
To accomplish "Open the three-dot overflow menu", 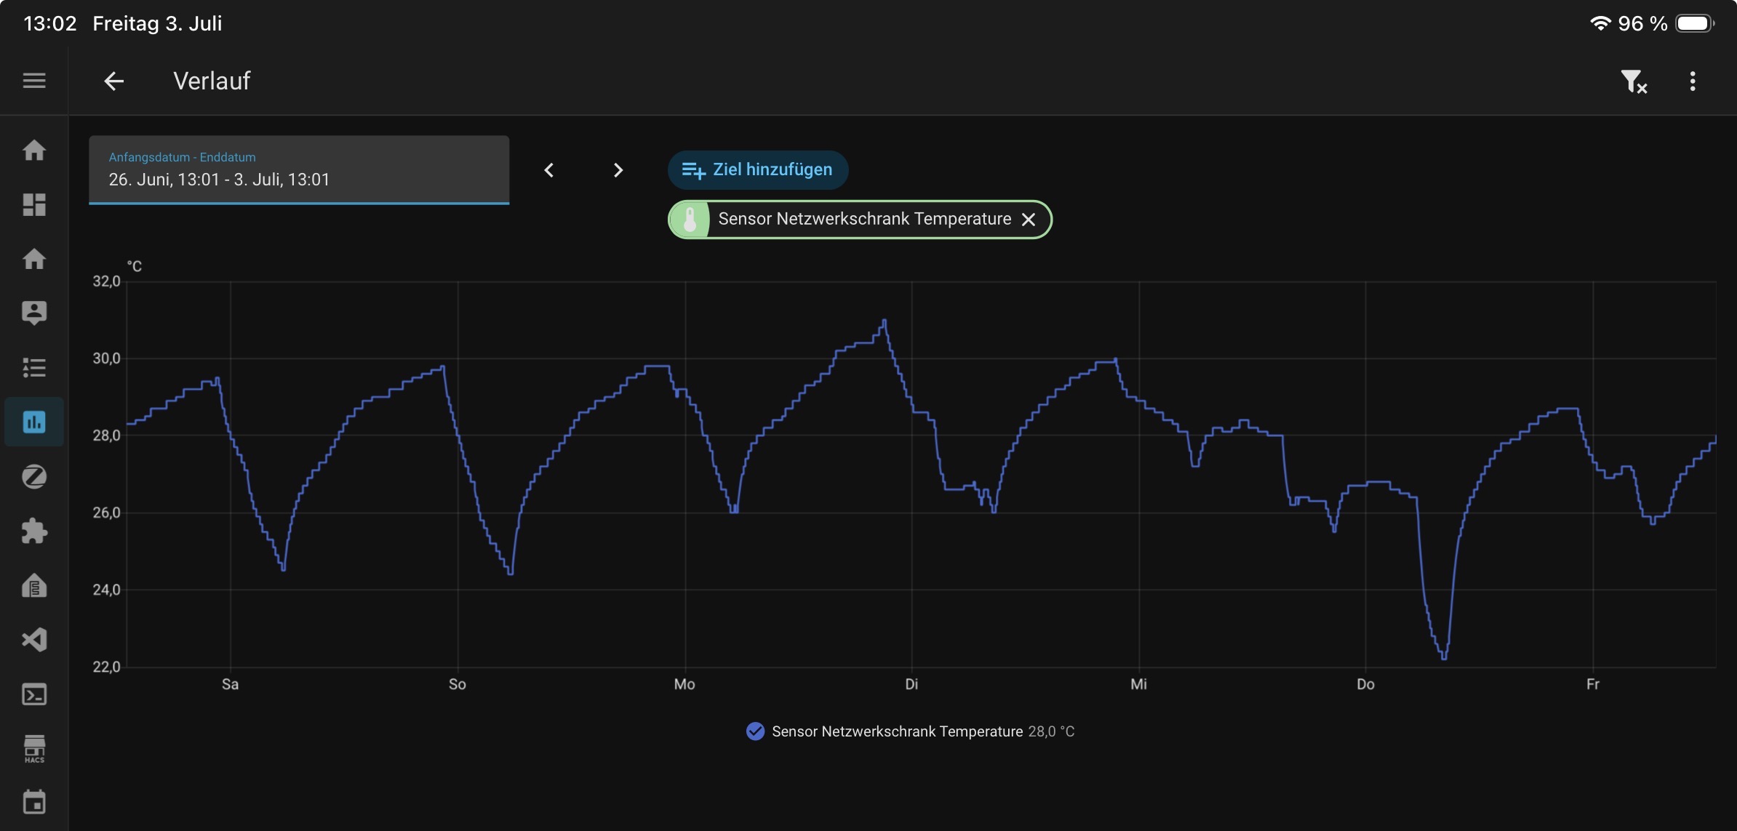I will click(1693, 81).
